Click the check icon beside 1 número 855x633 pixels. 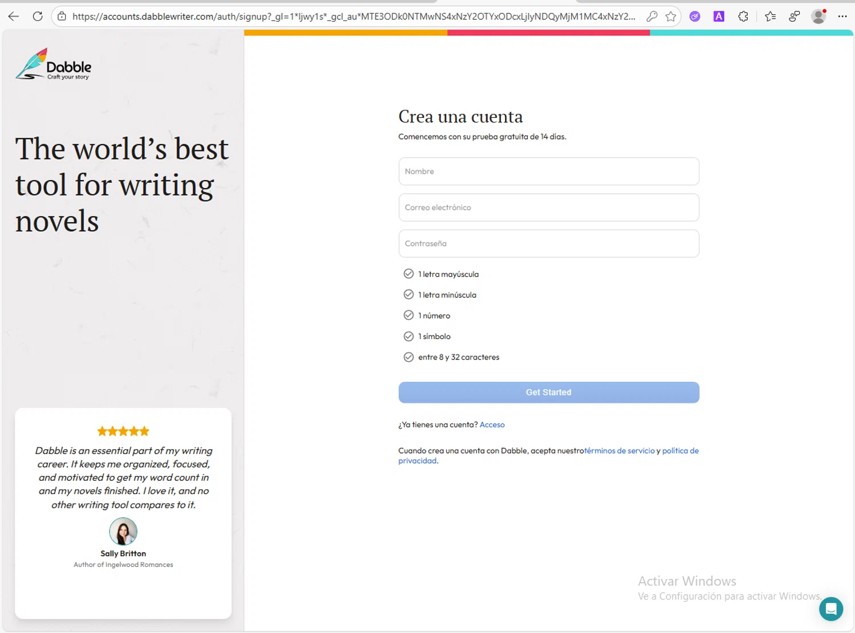point(409,315)
